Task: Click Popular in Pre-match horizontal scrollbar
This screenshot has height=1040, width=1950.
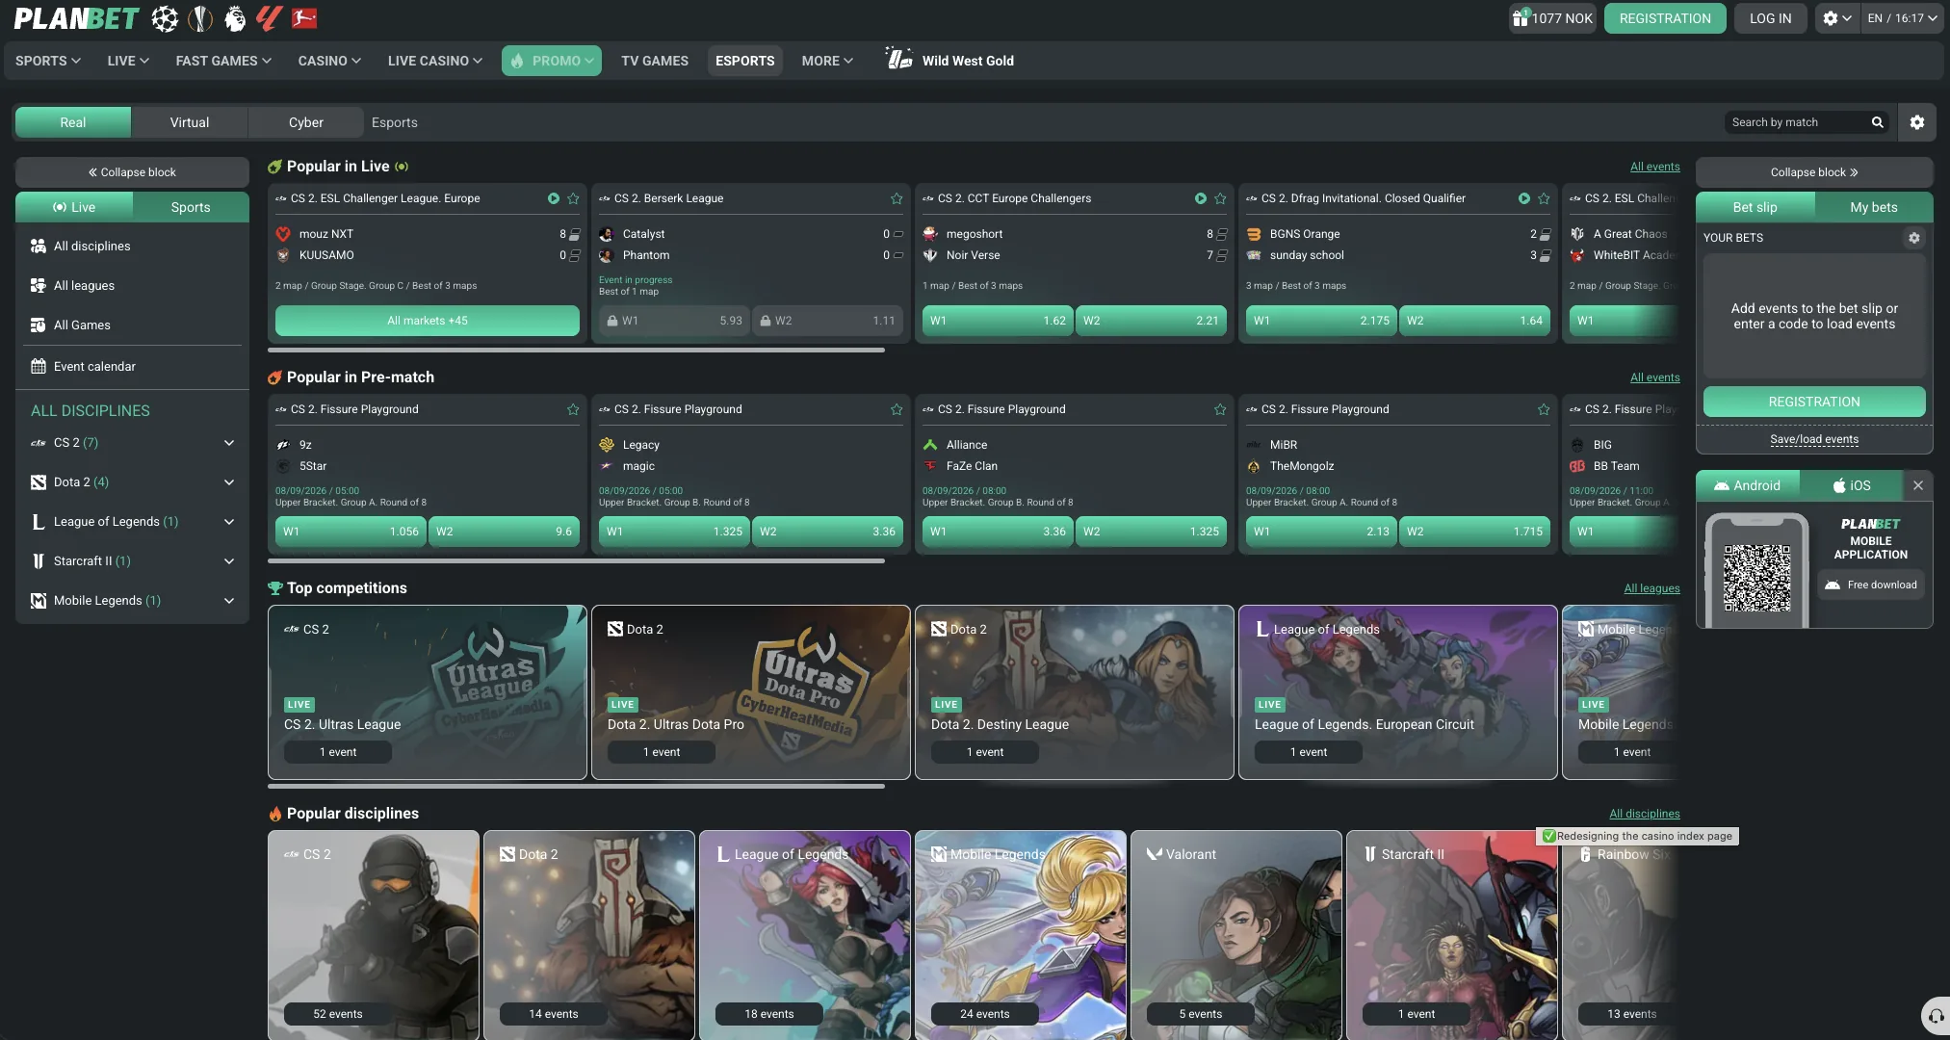Action: click(576, 561)
